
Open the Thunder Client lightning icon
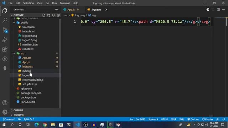[5, 59]
